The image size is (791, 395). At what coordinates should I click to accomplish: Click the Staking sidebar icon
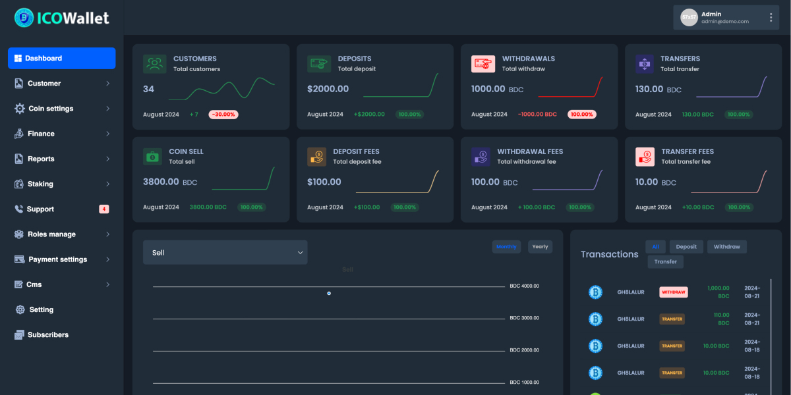(20, 184)
